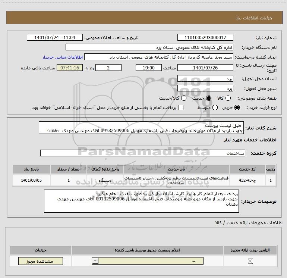The width and height of the screenshot is (287, 278).
Task: Select the کالا/خدمت radio button
Action: (x=184, y=98)
